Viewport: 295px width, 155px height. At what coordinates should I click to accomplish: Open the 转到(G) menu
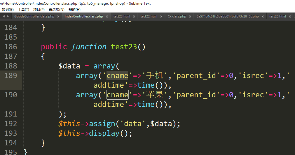coord(8,10)
